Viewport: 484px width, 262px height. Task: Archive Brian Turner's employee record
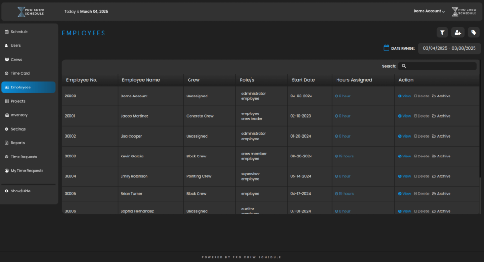tap(441, 194)
